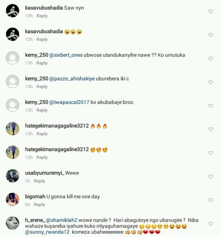Tap heart on the @pazzo_ahishakiye comment
This screenshot has width=221, height=237.
click(211, 82)
